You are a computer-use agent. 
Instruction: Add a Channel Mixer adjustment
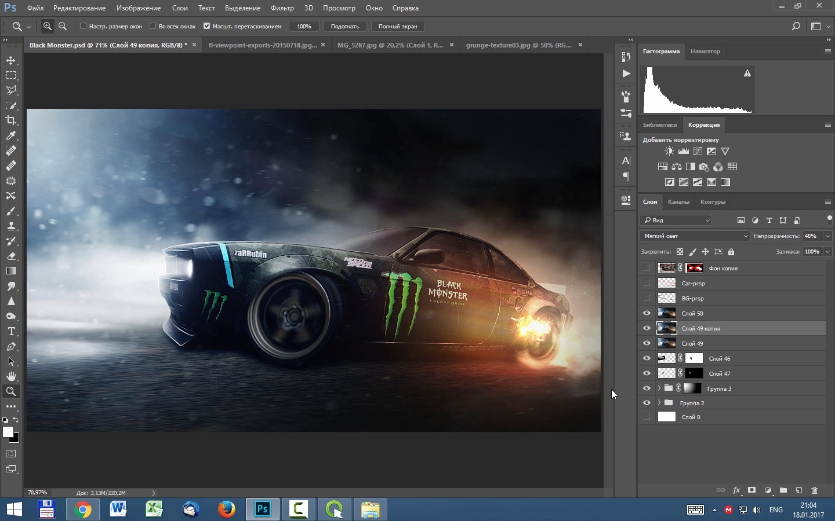tap(718, 167)
